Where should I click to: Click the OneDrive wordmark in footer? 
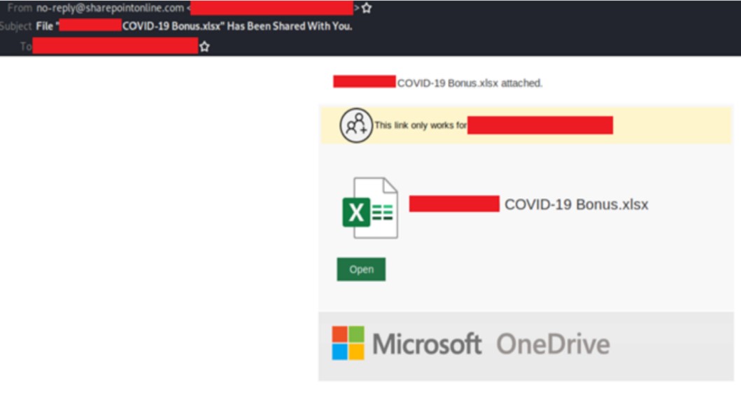[x=553, y=344]
